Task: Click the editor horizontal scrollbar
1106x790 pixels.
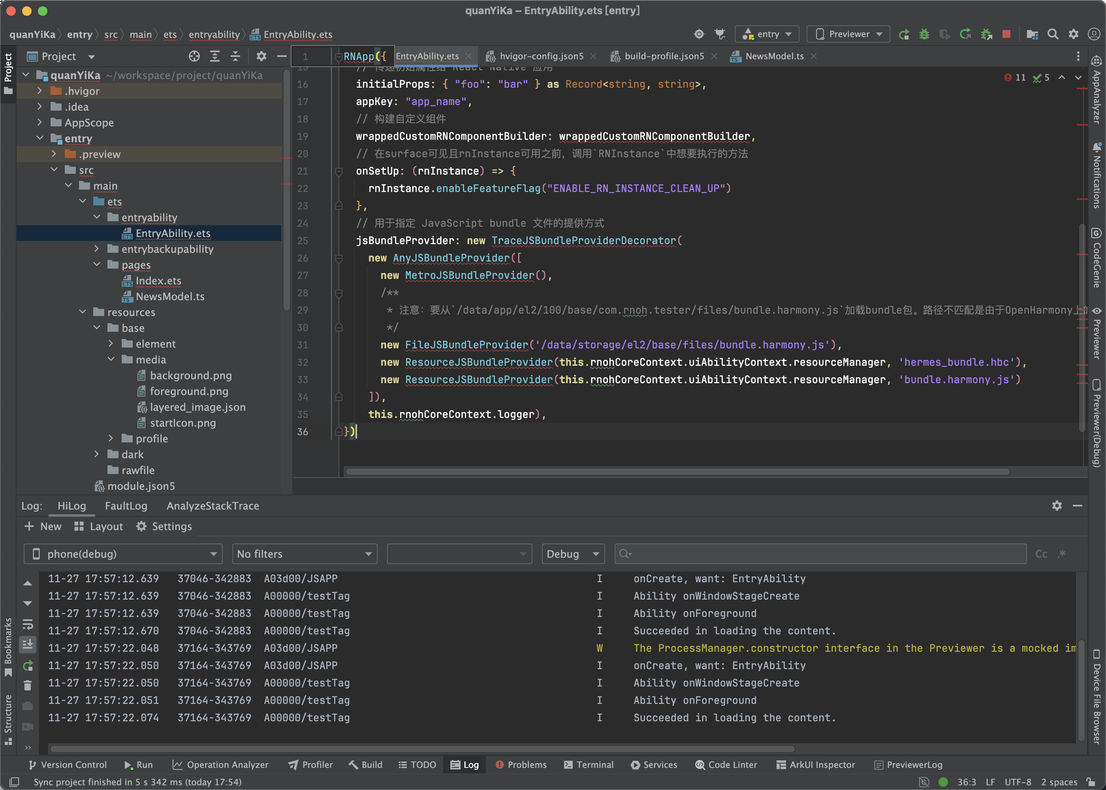Action: click(x=677, y=471)
